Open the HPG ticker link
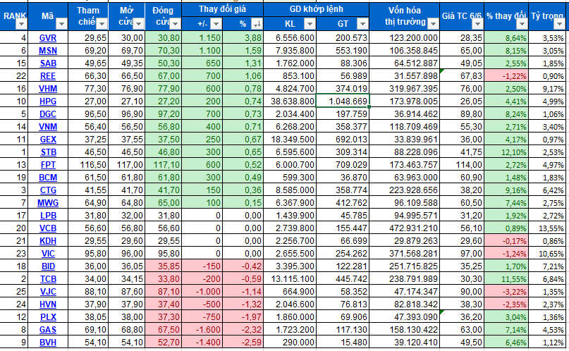569x351 pixels. 48,101
